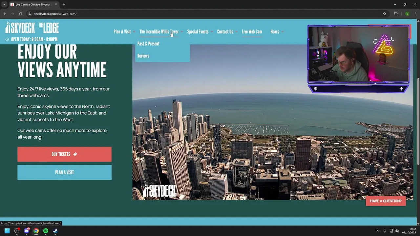Click the Skydeck The Ledge logo
The width and height of the screenshot is (420, 236).
click(32, 28)
